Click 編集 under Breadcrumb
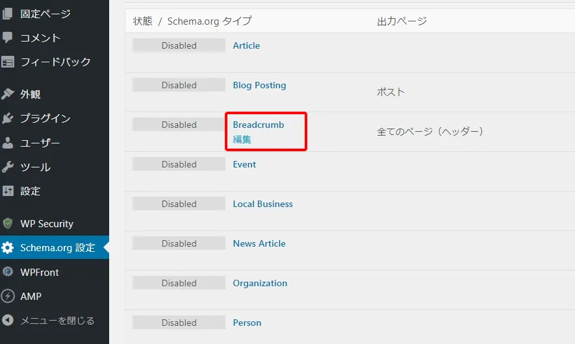 click(x=242, y=139)
